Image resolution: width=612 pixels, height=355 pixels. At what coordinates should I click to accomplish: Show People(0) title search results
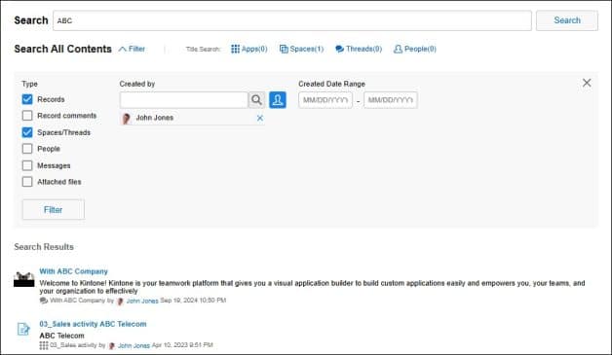click(420, 49)
